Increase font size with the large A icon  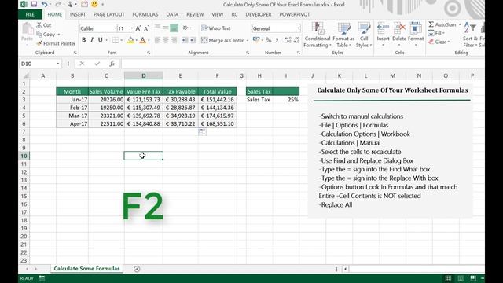pos(138,28)
